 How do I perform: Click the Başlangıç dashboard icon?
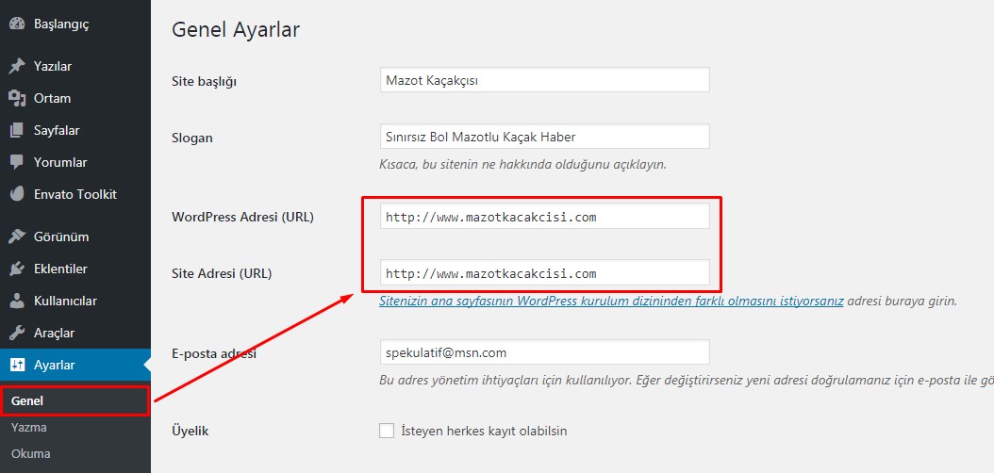tap(16, 24)
